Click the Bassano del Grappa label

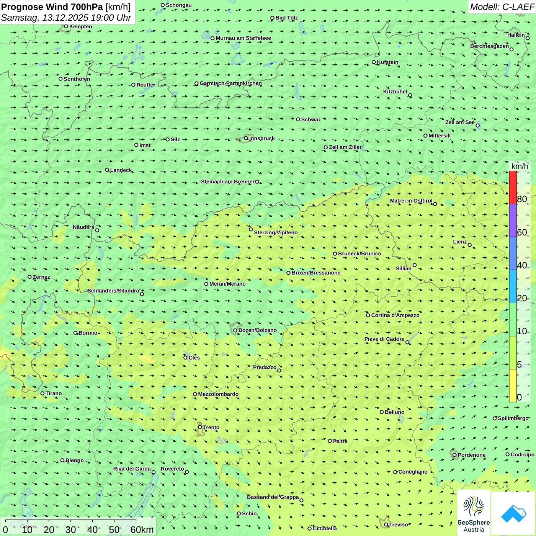273,497
